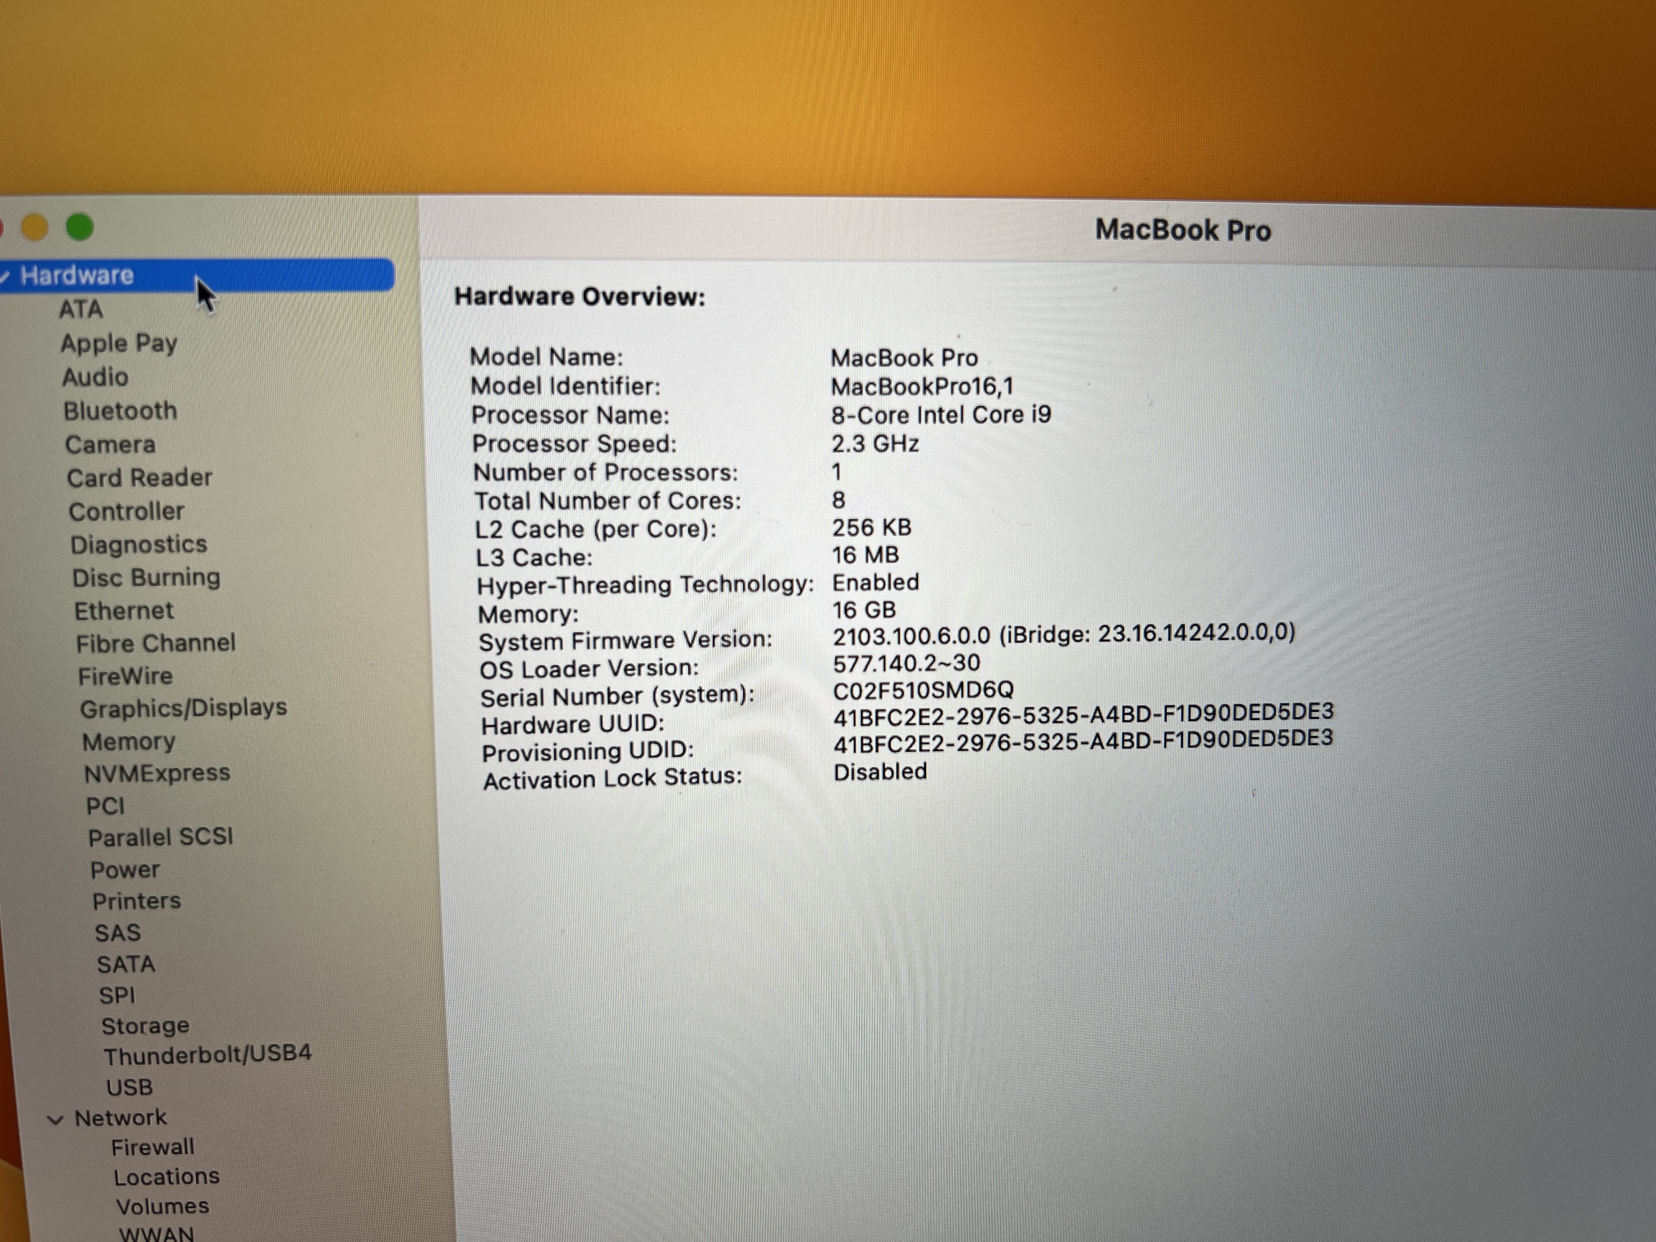Collapse the Hardware section chevron

tap(4, 276)
